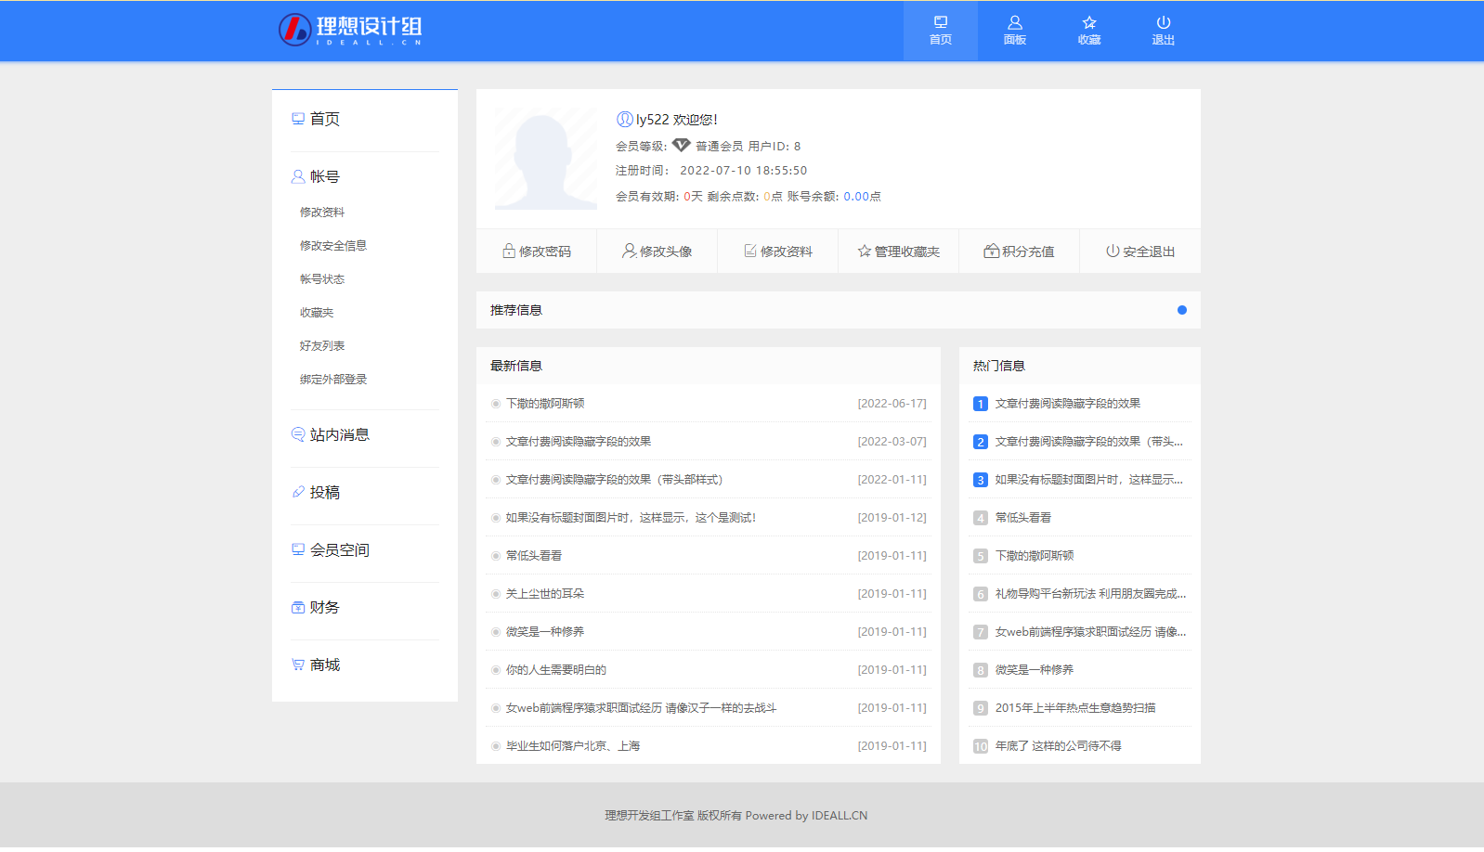This screenshot has height=852, width=1484.
Task: Open 修改安全信息 in sidebar
Action: [x=333, y=246]
